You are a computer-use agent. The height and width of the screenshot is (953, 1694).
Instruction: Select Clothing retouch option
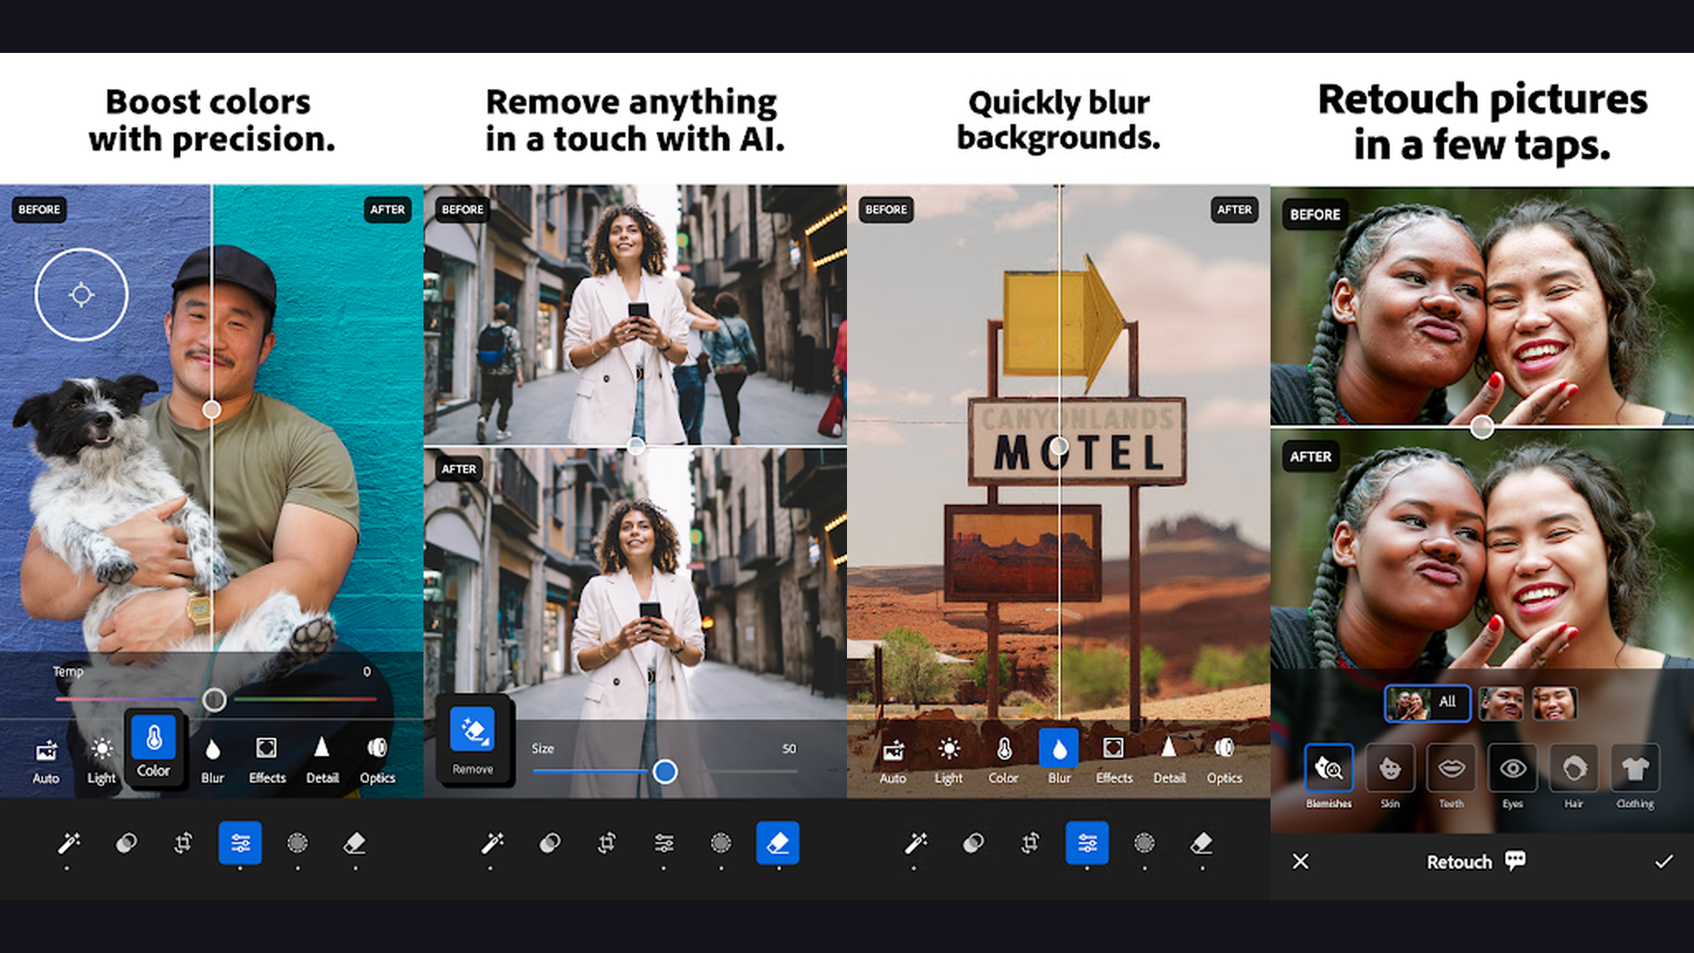coord(1635,777)
